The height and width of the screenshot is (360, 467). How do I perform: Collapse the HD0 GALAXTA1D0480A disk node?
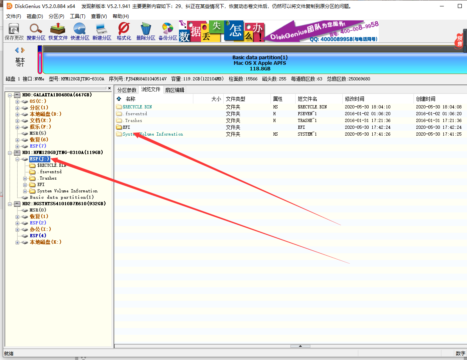10,95
